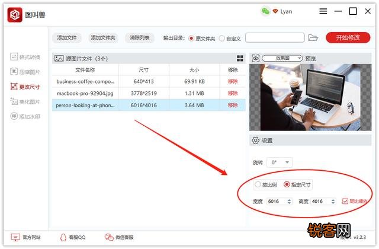This screenshot has height=249, width=379.
Task: Click the 尺寸 column header
Action: (x=143, y=70)
